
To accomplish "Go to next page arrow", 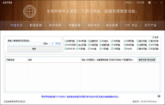I will coord(59,43).
